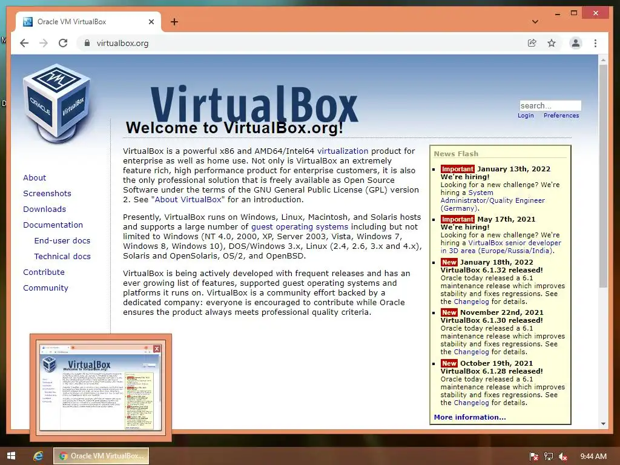620x465 pixels.
Task: Open Changelog link for 6.1.28 release
Action: [x=471, y=403]
